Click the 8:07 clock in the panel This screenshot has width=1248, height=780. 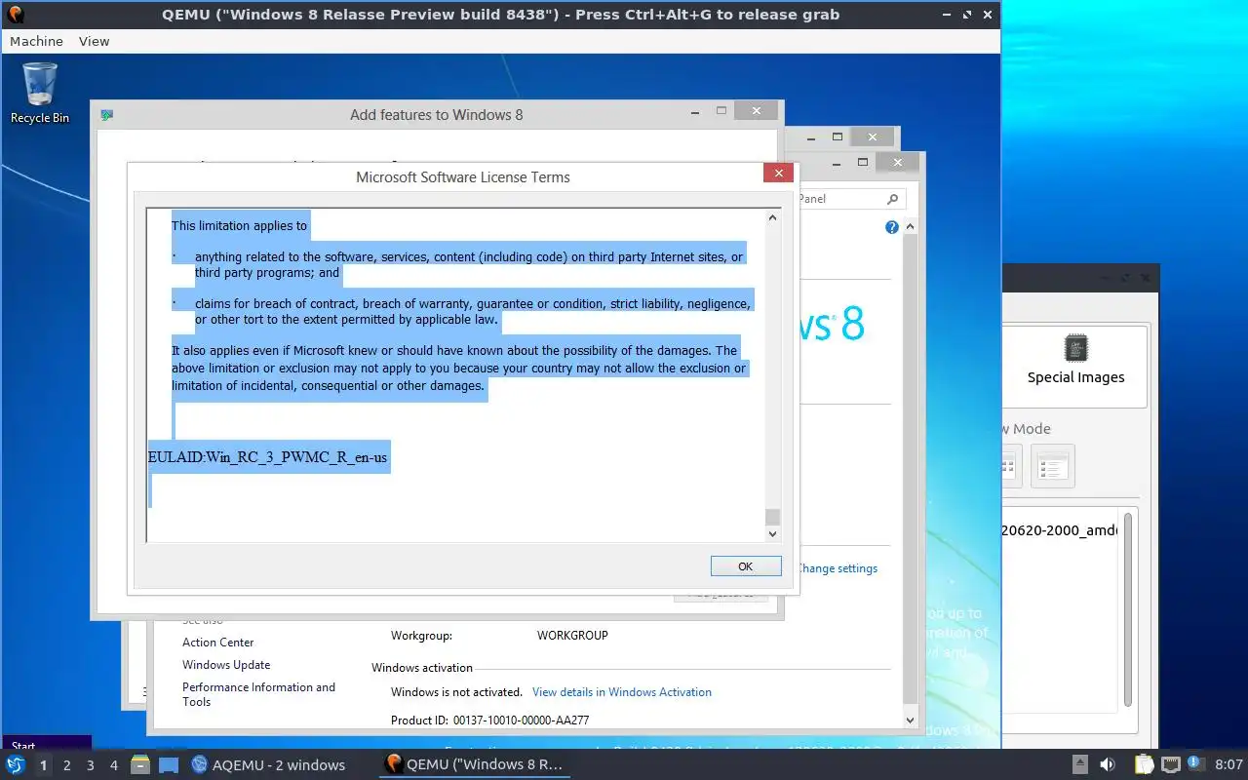point(1228,764)
